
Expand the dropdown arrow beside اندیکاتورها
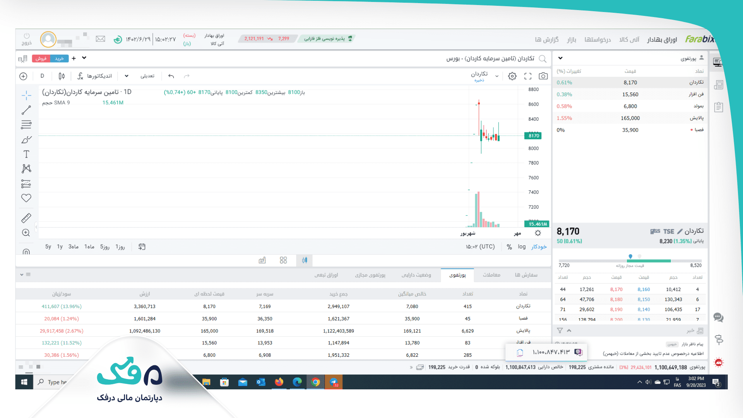tap(127, 76)
